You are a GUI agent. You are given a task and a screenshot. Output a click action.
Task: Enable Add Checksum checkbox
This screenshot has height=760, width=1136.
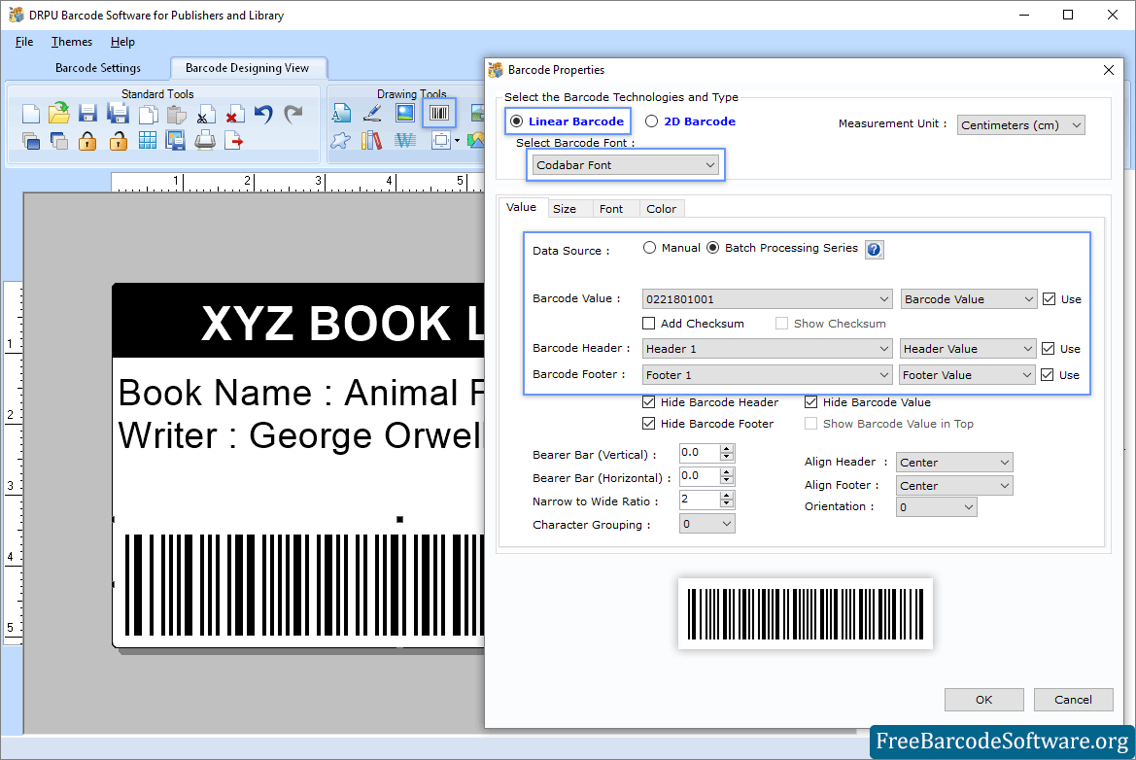(x=648, y=323)
